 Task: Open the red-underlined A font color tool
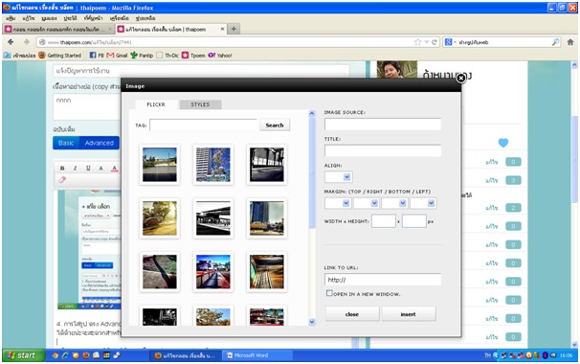pos(114,169)
